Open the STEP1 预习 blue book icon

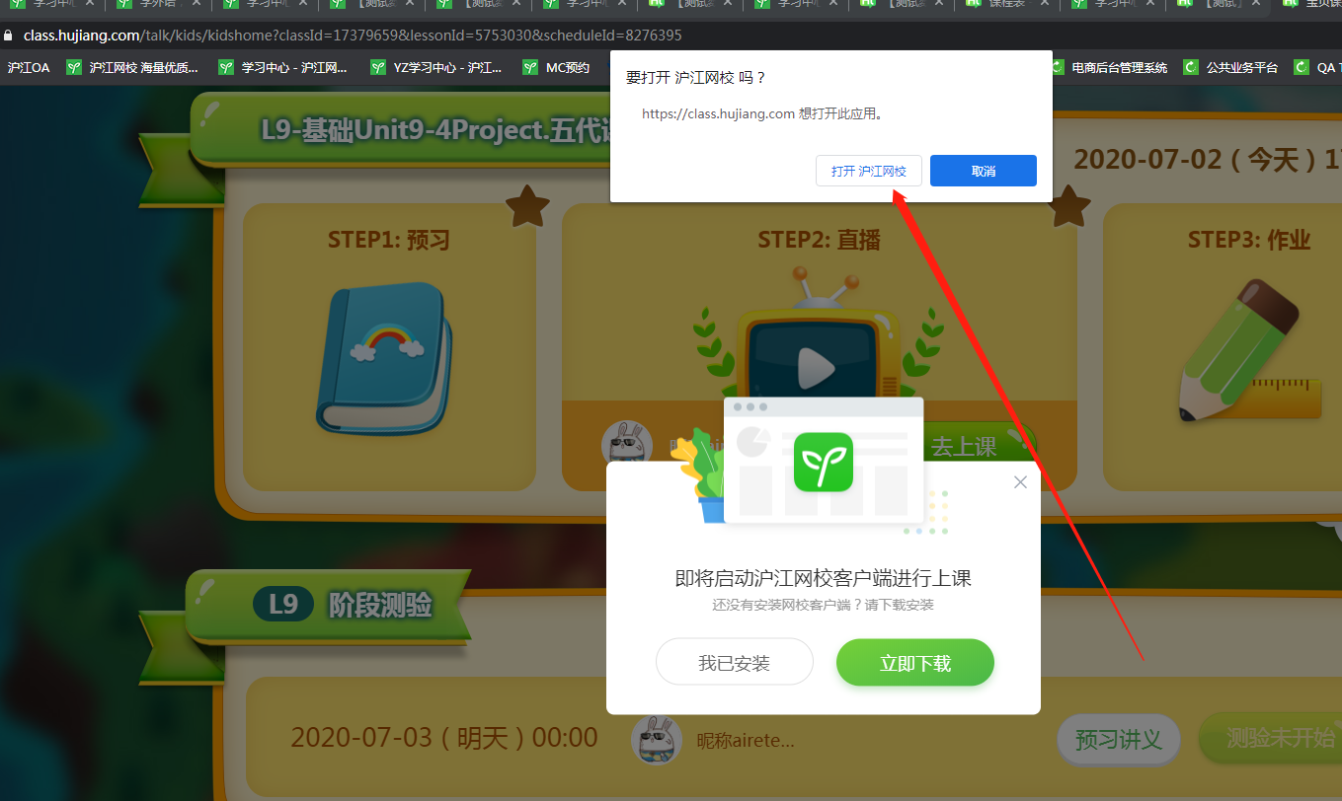[384, 359]
